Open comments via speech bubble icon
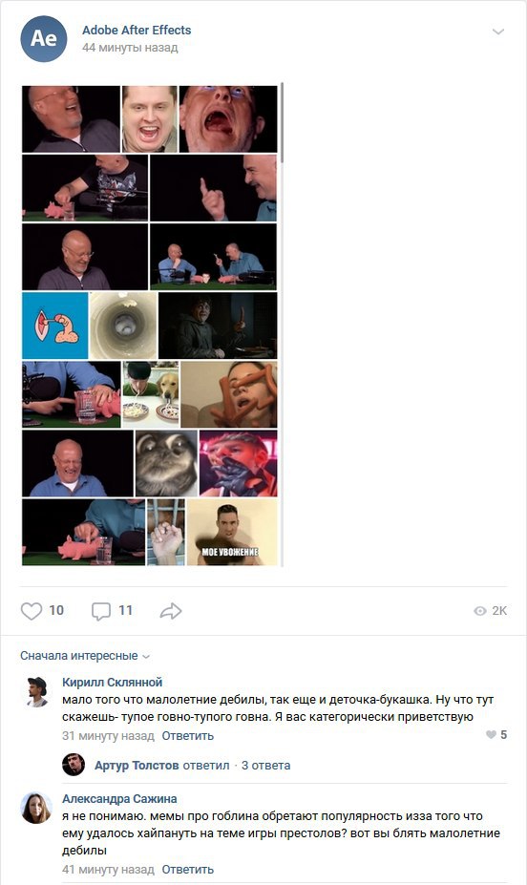Viewport: 527px width, 885px height. tap(101, 611)
